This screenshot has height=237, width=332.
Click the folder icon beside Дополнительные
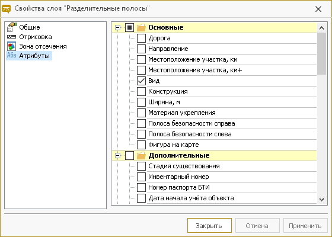[141, 155]
